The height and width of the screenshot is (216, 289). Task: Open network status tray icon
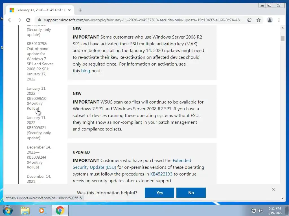pyautogui.click(x=254, y=211)
